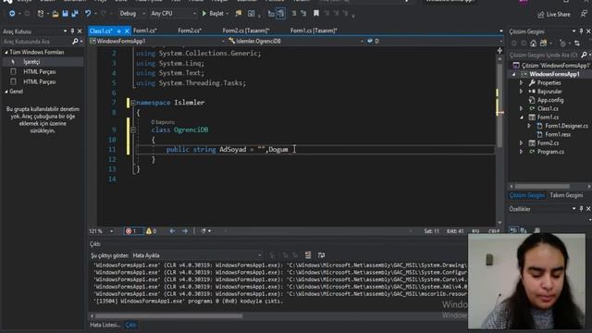
Task: Select Form2.cs in Solution Explorer
Action: (548, 143)
